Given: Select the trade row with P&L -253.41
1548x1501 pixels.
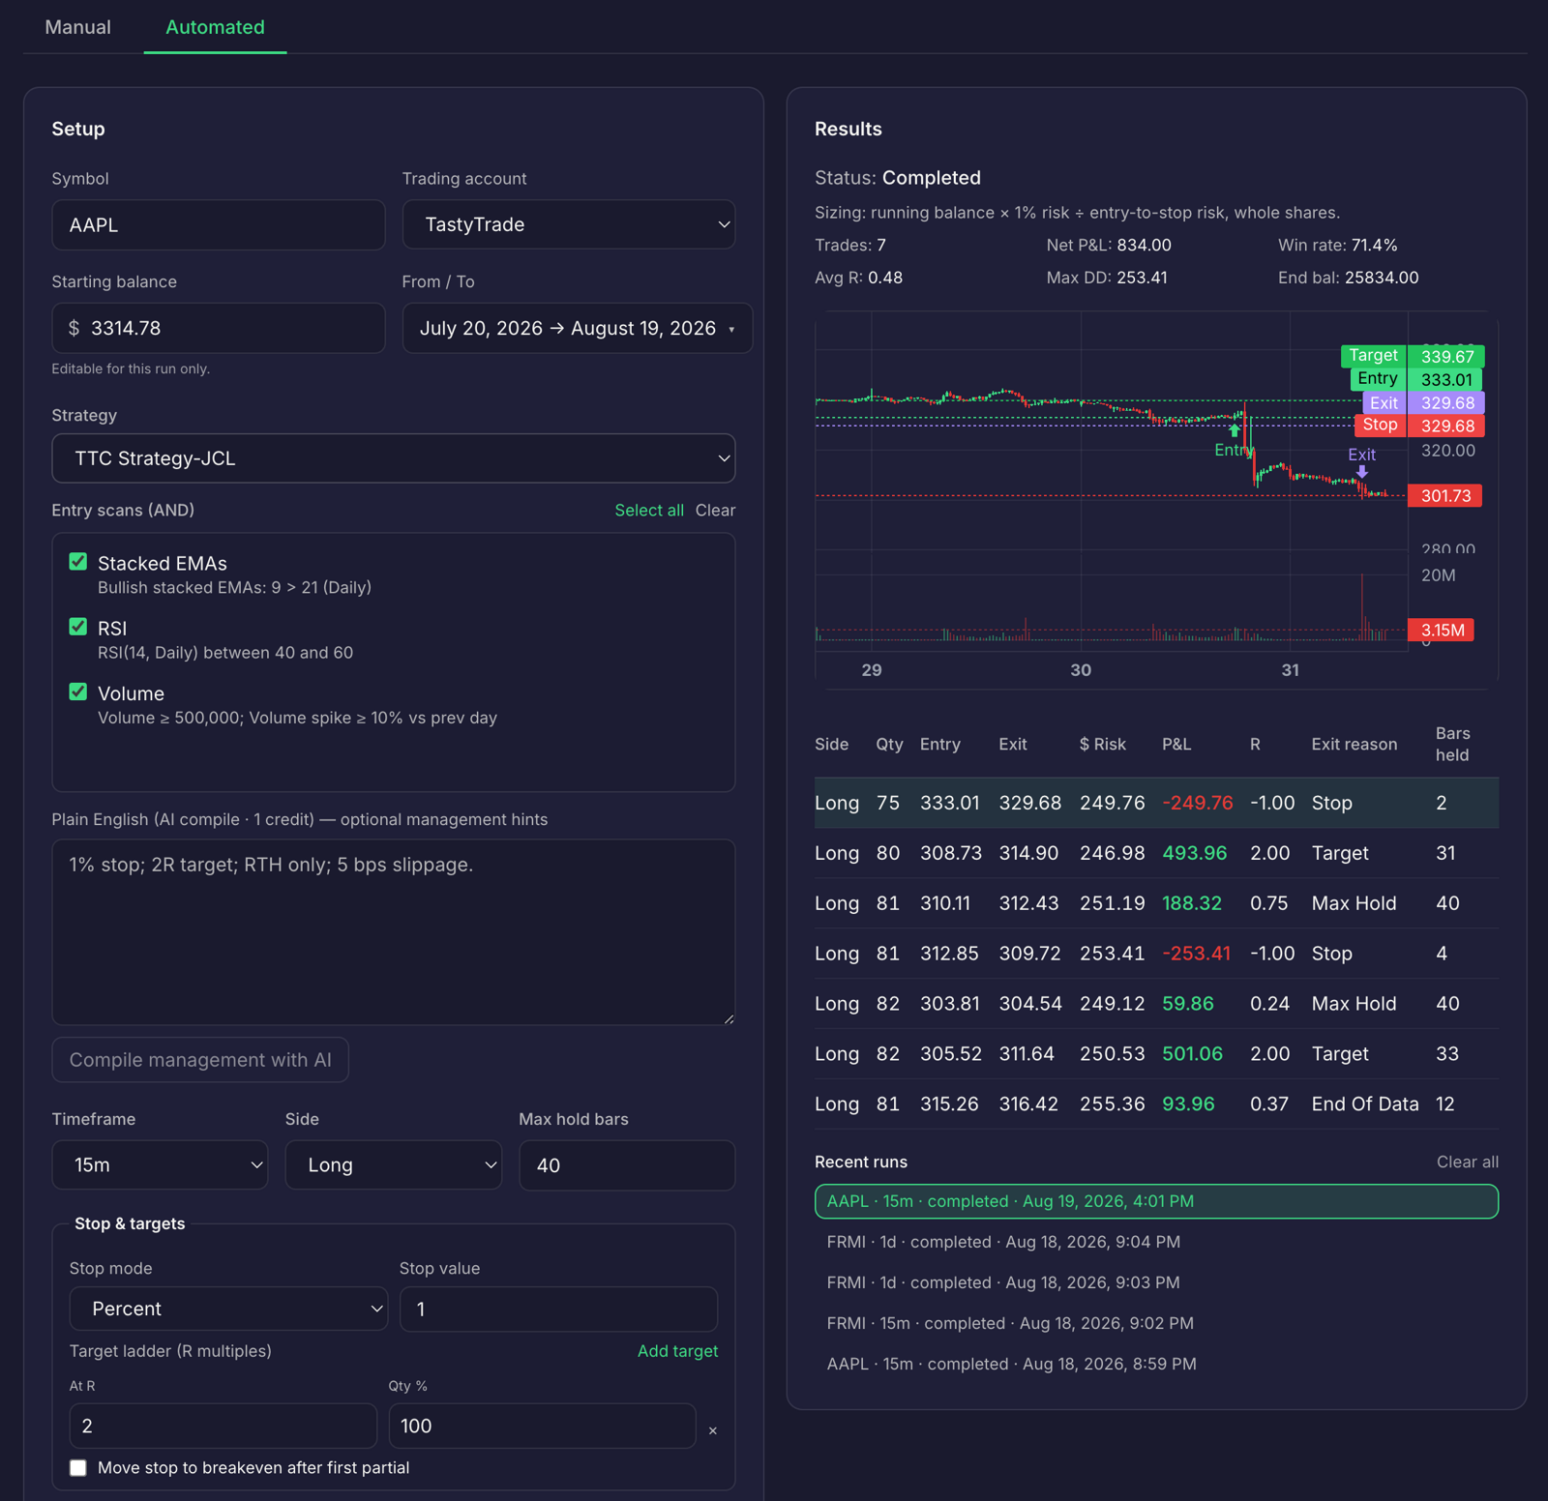Looking at the screenshot, I should (1156, 954).
